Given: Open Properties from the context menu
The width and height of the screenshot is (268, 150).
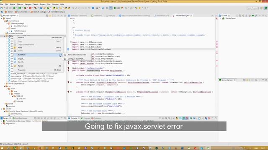Looking at the screenshot, I should pos(39,70).
